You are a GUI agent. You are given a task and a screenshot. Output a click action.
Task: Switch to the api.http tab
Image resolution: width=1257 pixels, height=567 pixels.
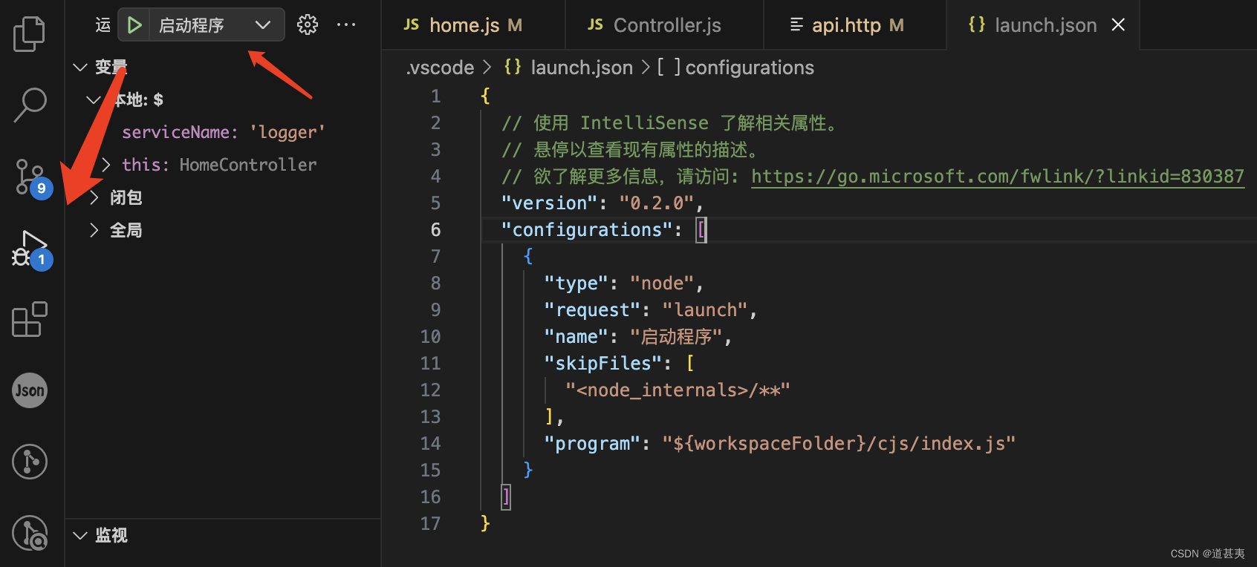click(x=854, y=25)
